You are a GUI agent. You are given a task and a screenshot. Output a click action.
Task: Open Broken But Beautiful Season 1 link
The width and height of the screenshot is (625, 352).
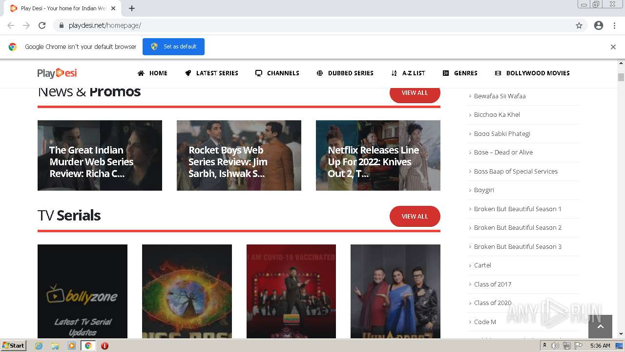click(x=518, y=209)
